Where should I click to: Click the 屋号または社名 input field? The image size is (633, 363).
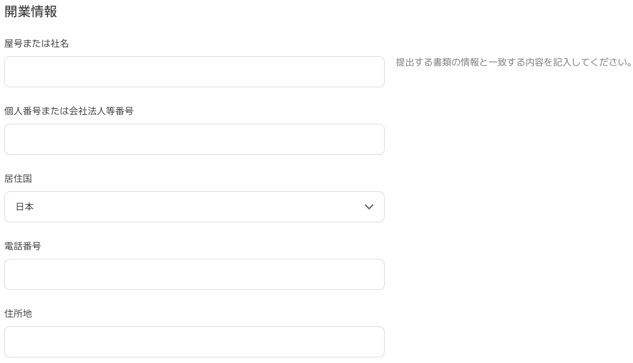click(194, 72)
